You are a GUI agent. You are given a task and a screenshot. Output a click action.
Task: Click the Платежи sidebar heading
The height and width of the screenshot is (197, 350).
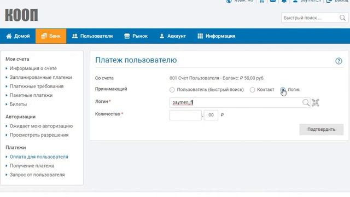tap(16, 147)
